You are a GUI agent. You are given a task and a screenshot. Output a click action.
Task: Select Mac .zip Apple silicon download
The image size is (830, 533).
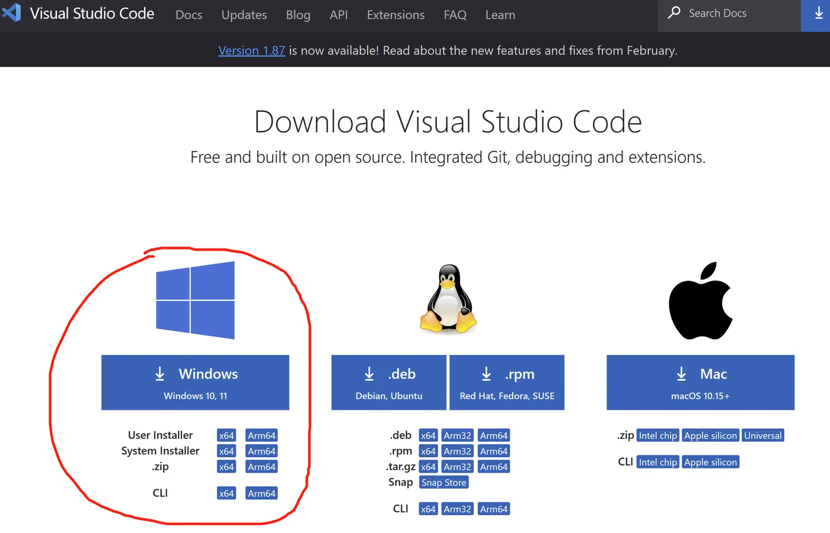[710, 435]
